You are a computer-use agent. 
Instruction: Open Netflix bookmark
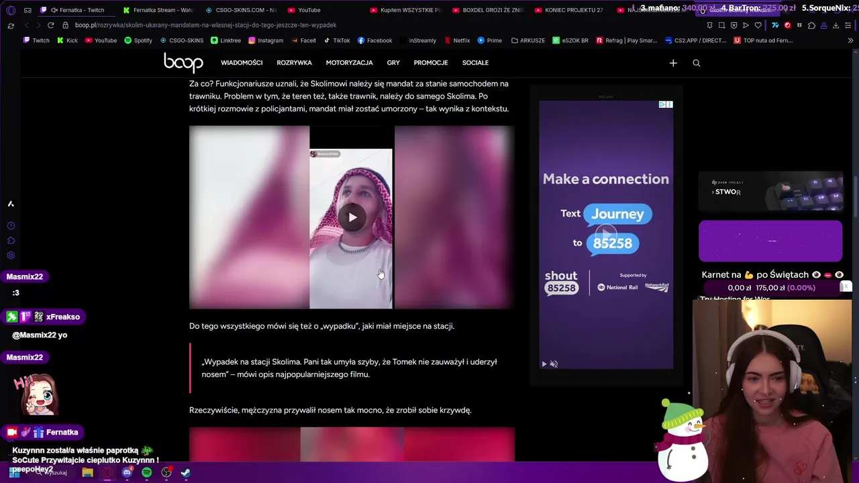[x=456, y=40]
